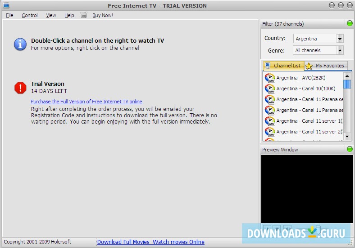Screen dimensions: 355x248
Task: Open the Control menu
Action: pyautogui.click(x=30, y=15)
